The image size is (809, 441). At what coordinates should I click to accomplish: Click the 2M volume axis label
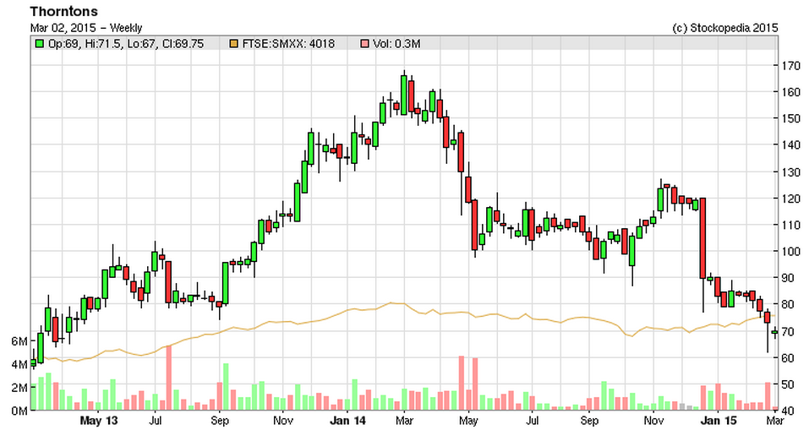(19, 388)
